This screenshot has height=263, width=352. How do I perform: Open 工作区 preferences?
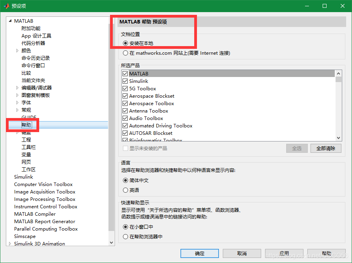point(29,169)
